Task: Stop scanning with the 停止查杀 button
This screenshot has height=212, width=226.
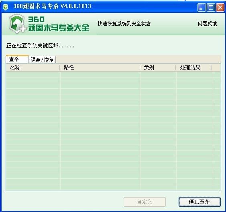Action: (200, 202)
